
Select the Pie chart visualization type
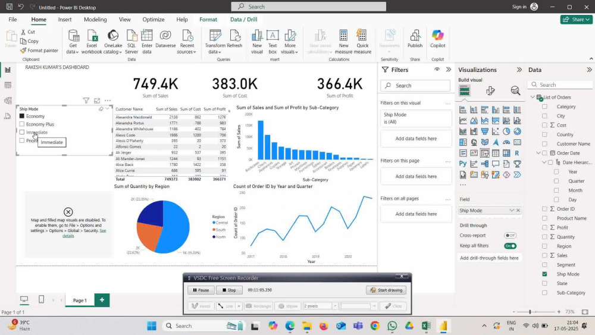(x=506, y=132)
